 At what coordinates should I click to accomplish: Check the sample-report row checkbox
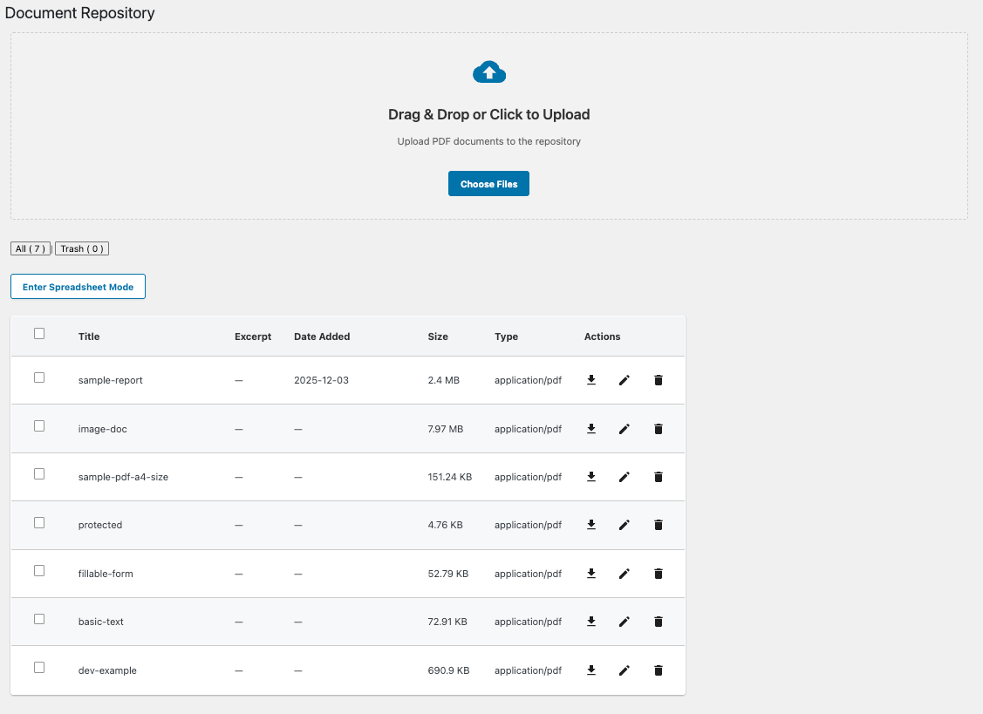[x=38, y=377]
